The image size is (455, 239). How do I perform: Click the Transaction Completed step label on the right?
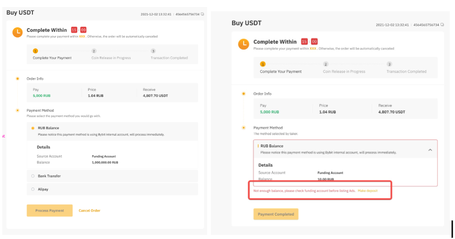click(406, 72)
